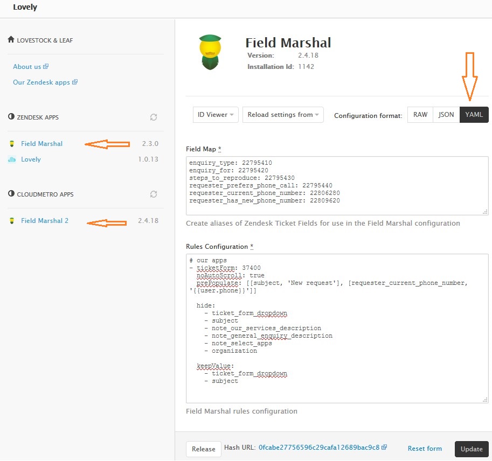Click inside the Field Map text area
Image resolution: width=492 pixels, height=461 pixels.
click(337, 186)
